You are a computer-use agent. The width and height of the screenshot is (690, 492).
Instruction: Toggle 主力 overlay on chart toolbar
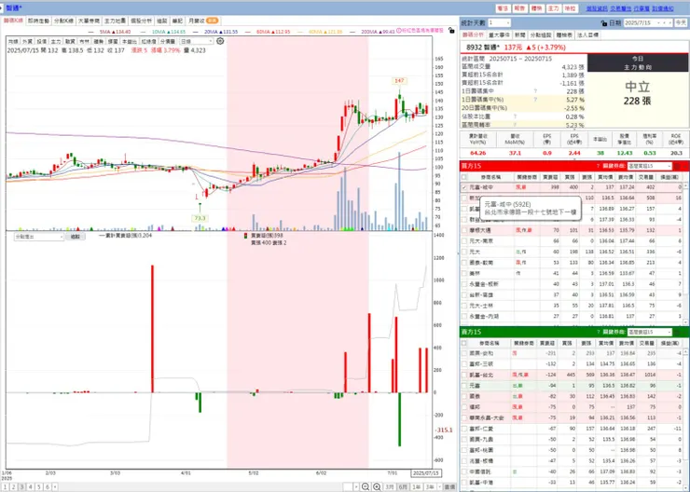coord(55,41)
